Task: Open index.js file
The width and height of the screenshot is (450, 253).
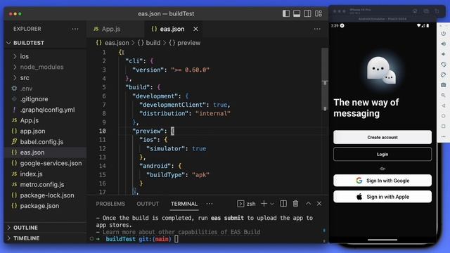Action: pos(31,174)
